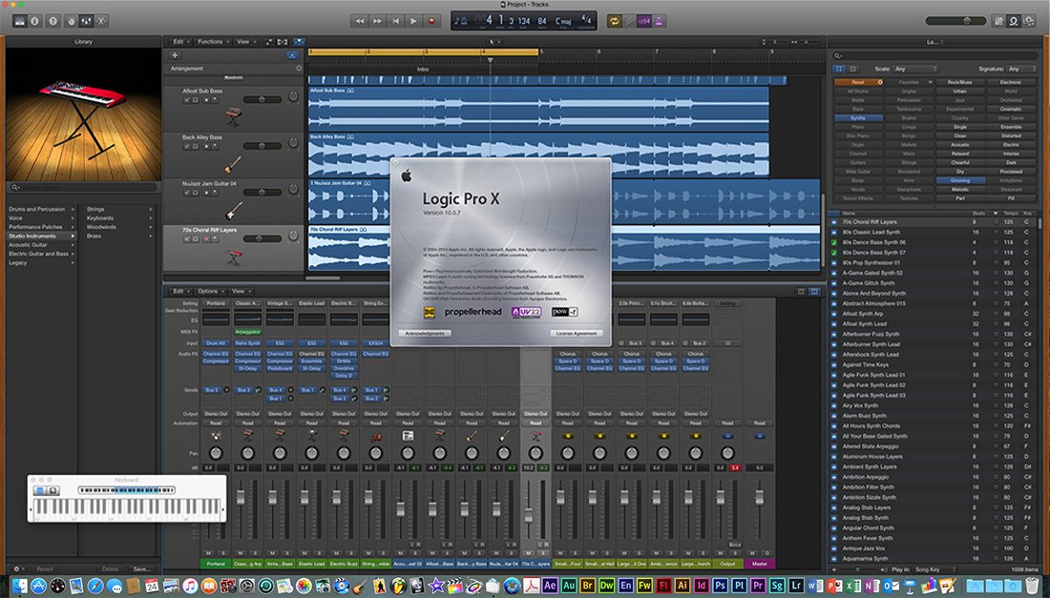Select the Intro arrangement marker

tap(423, 69)
